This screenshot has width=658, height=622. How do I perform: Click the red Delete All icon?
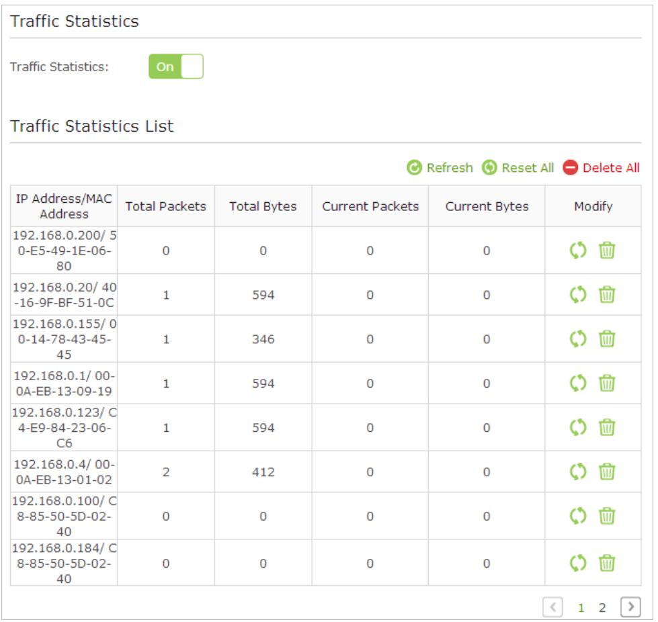point(571,168)
